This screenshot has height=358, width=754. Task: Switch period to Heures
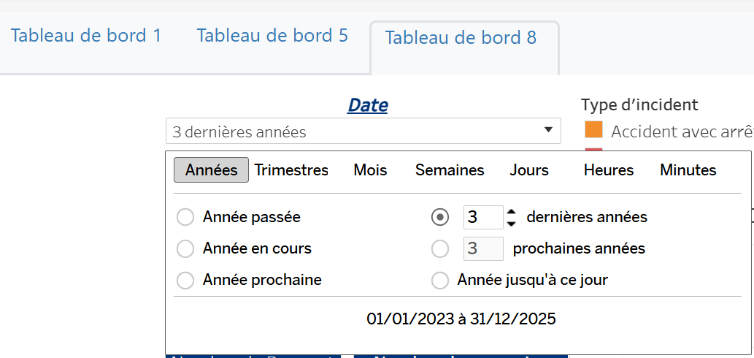pyautogui.click(x=609, y=170)
